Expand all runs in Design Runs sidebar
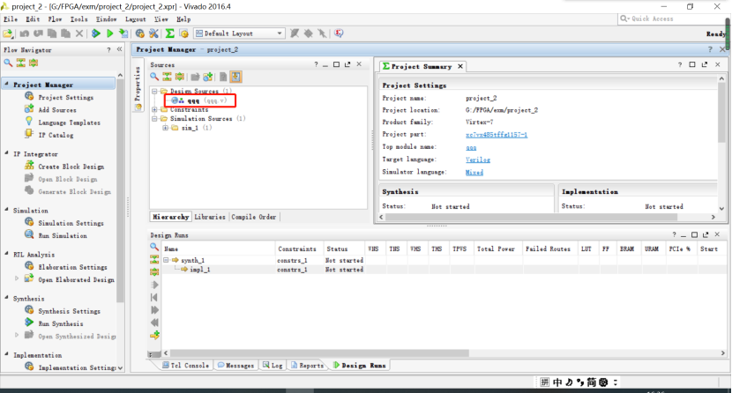 pos(154,271)
